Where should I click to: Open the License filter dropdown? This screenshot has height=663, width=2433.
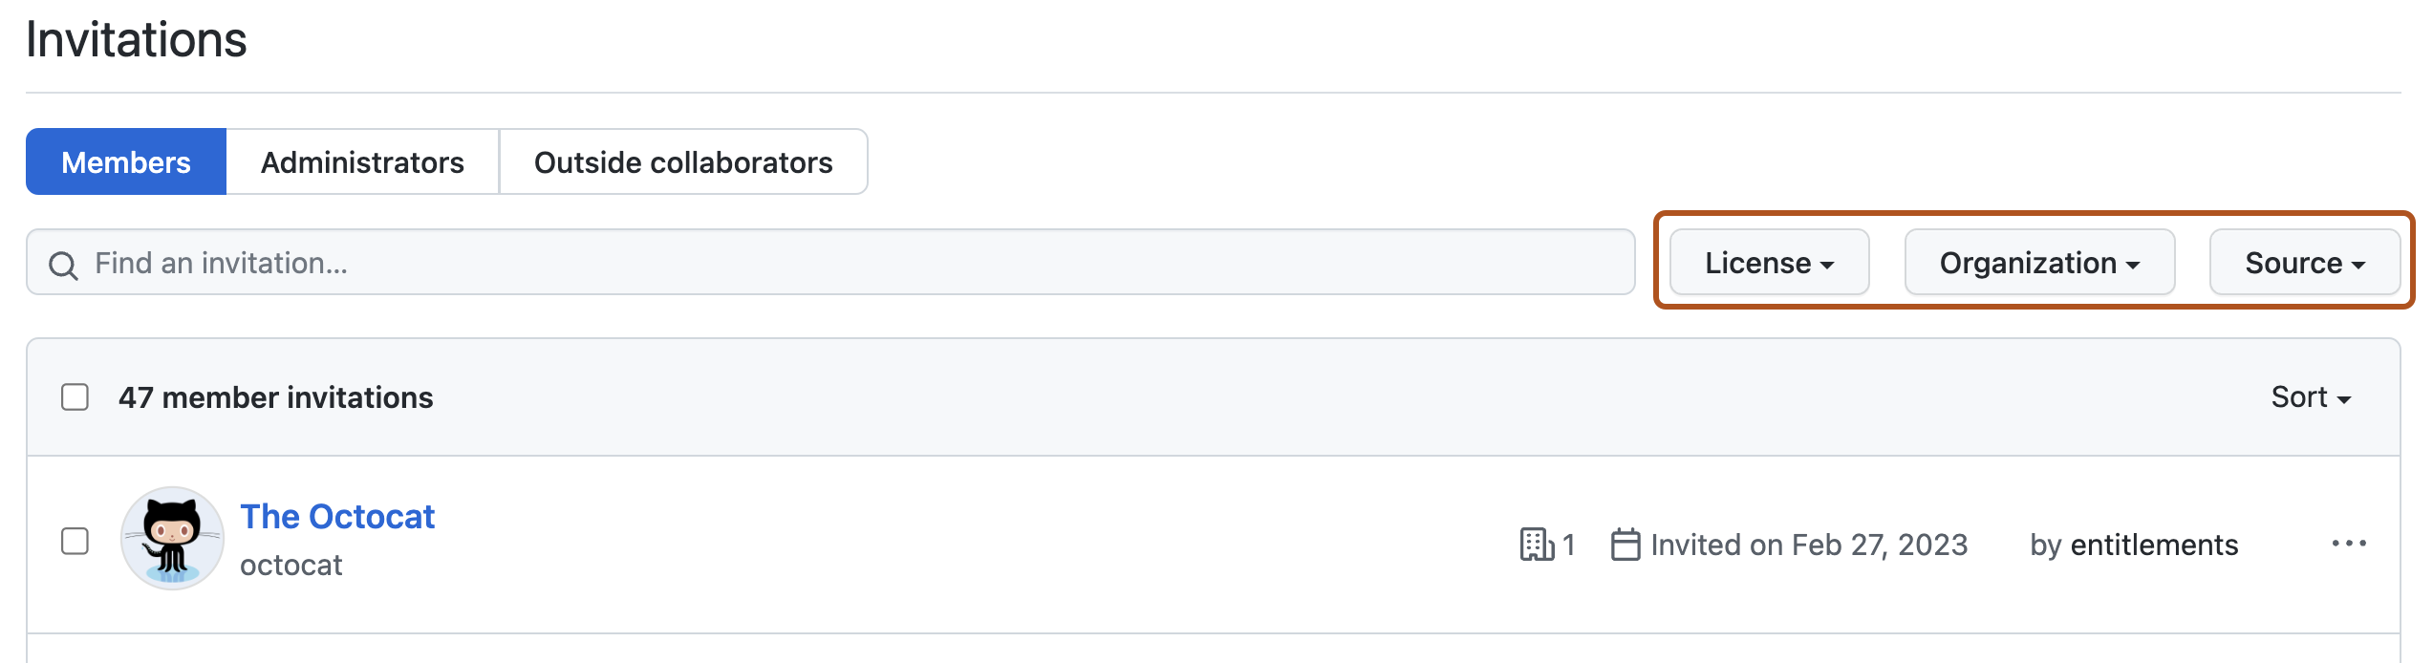(x=1769, y=263)
